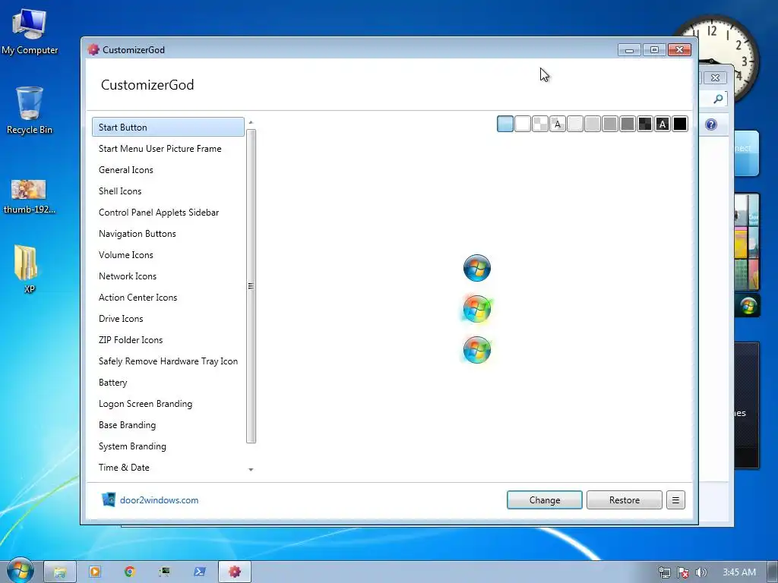This screenshot has height=583, width=778.
Task: Select Network Icons list item
Action: pos(168,276)
